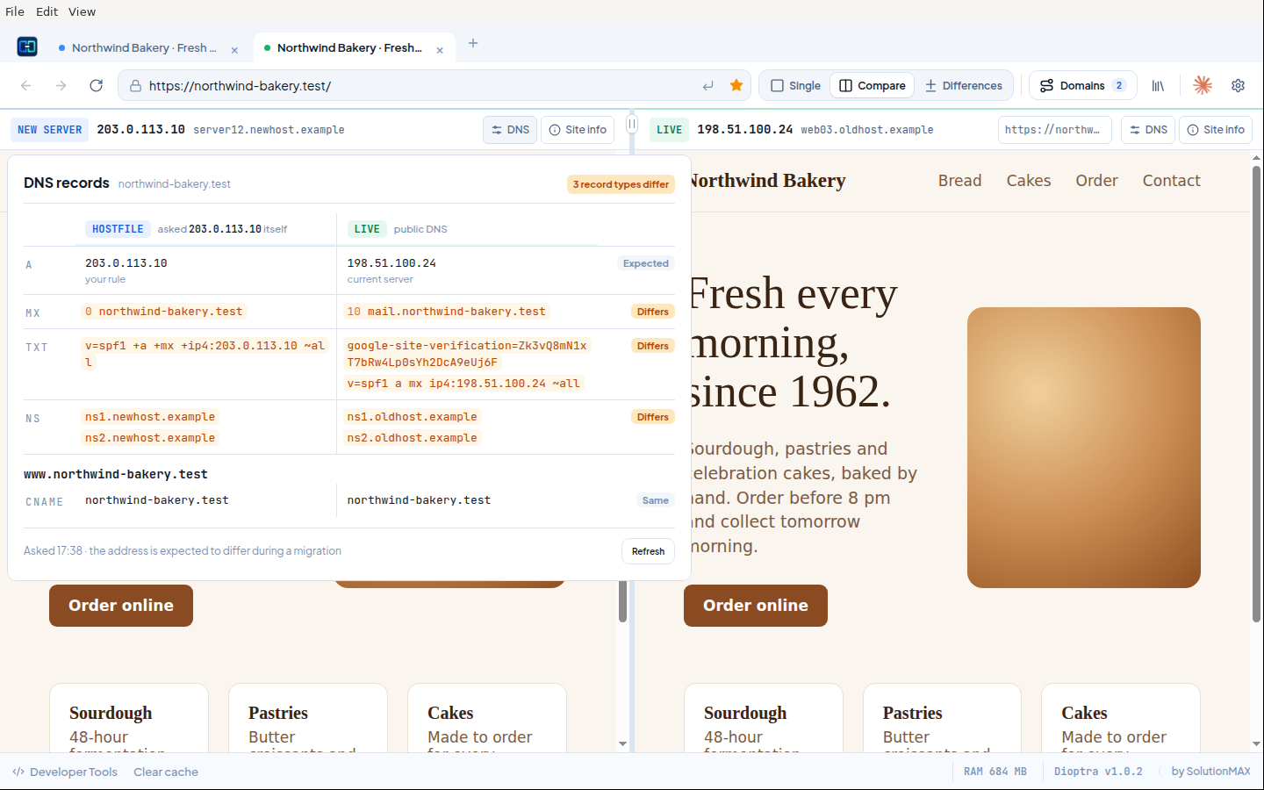Click the Dioptra app logo icon
The width and height of the screenshot is (1264, 790).
pos(27,47)
